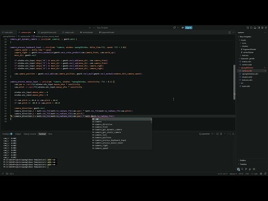Click the powershell terminal label

(x=204, y=134)
